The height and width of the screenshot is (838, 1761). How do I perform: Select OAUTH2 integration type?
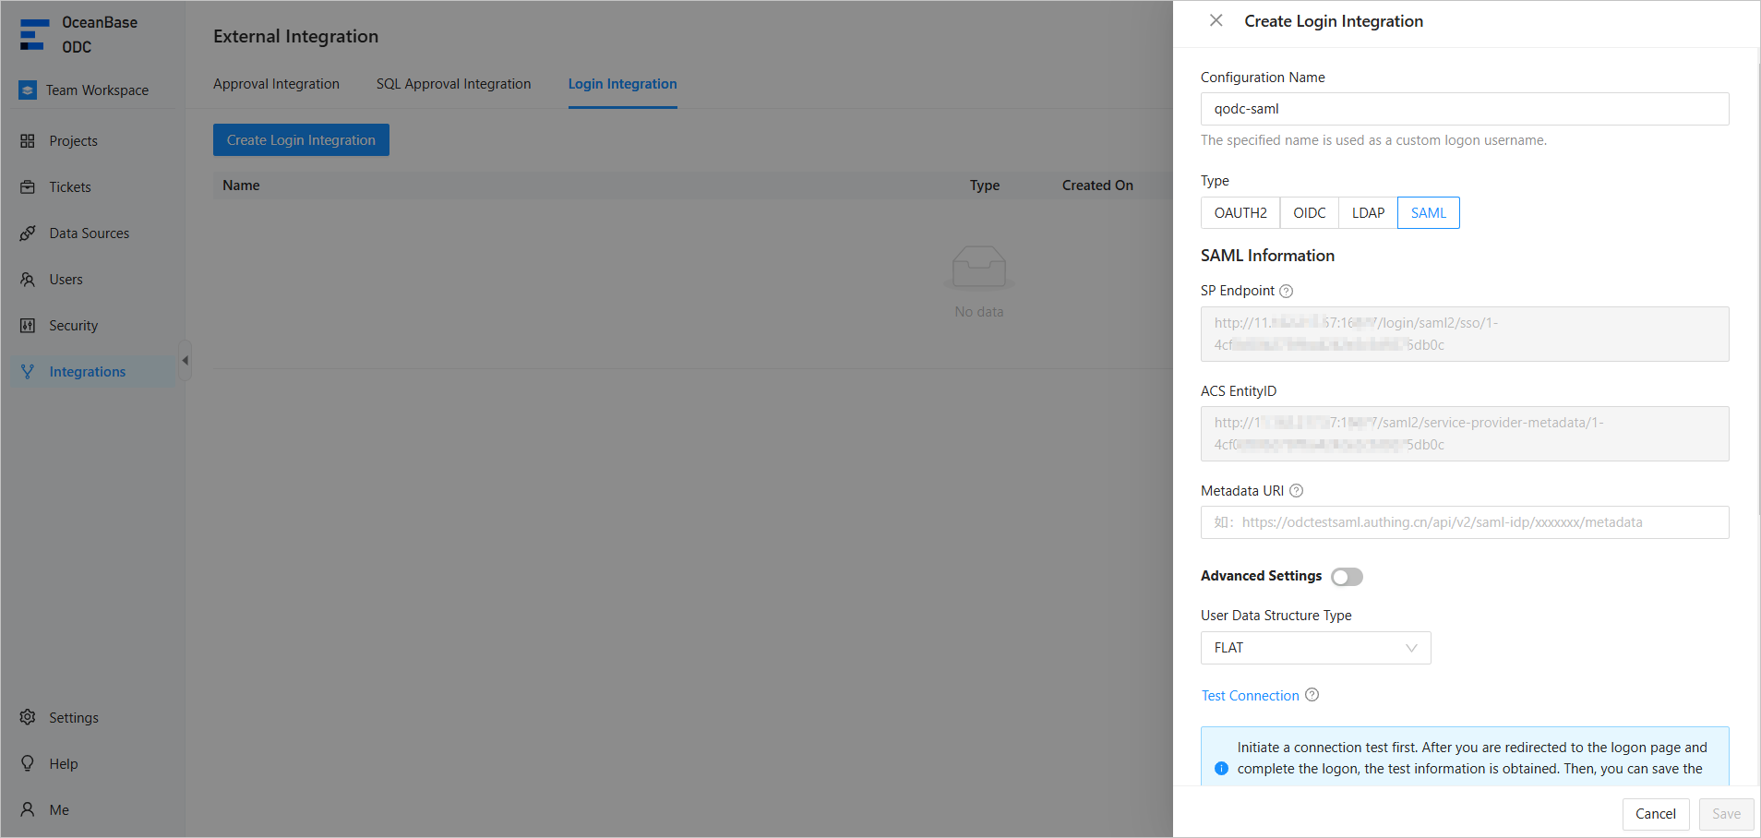point(1240,213)
